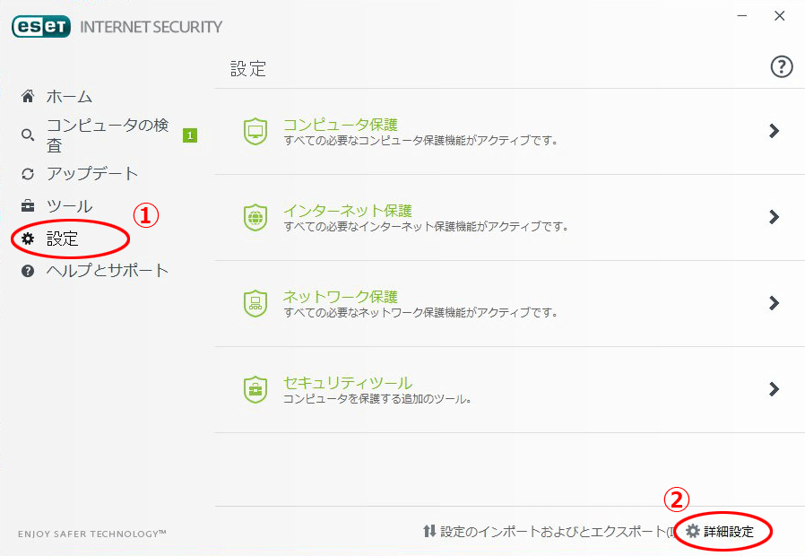Click the Update refresh arrows icon
The width and height of the screenshot is (805, 556).
pos(28,174)
